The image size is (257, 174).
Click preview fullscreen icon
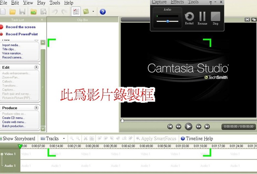(x=247, y=20)
